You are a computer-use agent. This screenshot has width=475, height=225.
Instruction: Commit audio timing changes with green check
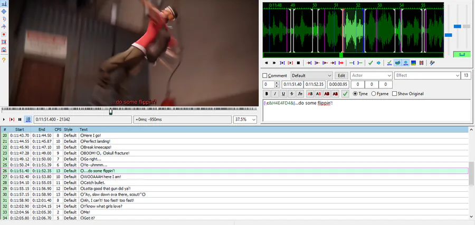pyautogui.click(x=370, y=63)
